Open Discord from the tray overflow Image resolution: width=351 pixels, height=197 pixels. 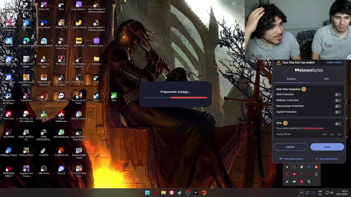[x=294, y=181]
